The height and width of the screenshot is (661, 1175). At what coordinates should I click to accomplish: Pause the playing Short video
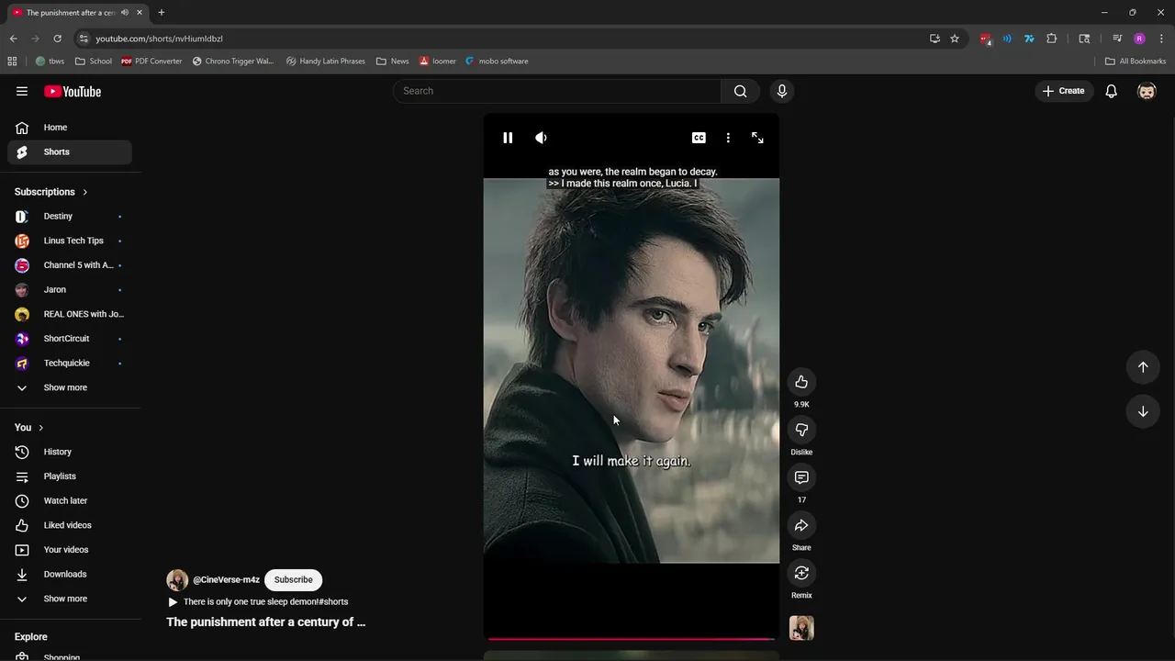pyautogui.click(x=508, y=138)
